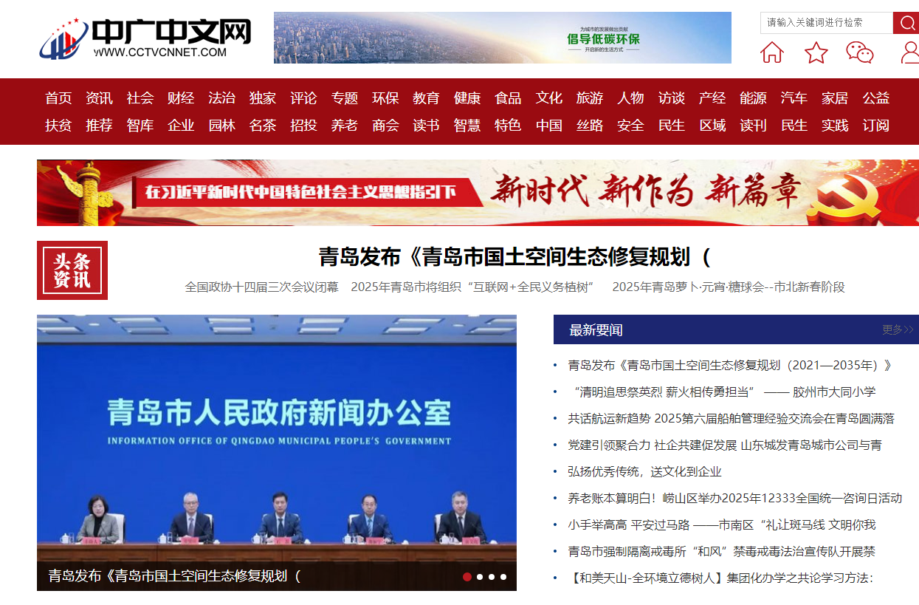Click the home icon near the search bar
The height and width of the screenshot is (605, 919).
[x=771, y=52]
